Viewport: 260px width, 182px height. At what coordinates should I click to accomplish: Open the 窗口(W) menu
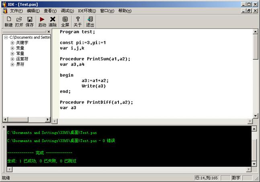[107, 11]
